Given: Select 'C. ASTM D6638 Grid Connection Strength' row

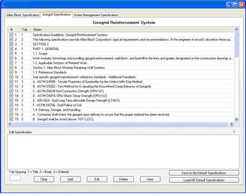Looking at the screenshot, I should coord(68,91).
